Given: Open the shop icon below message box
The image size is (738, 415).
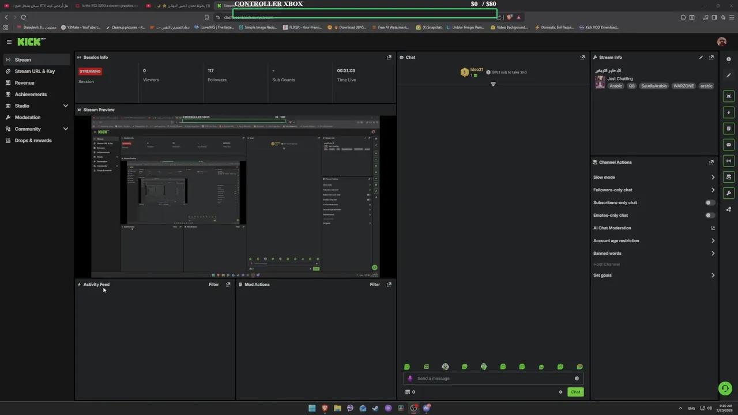Looking at the screenshot, I should tap(408, 392).
